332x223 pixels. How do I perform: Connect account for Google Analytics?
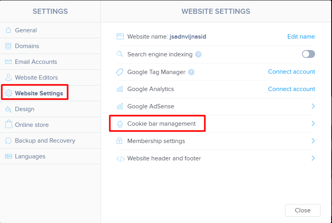tap(291, 89)
